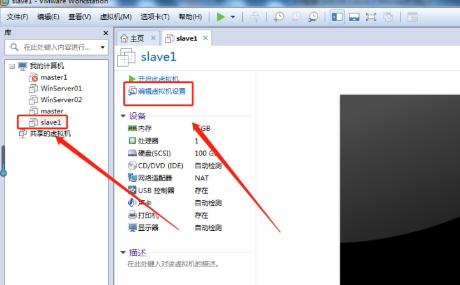Click the slave1 VM title icon
The height and width of the screenshot is (285, 460).
click(x=126, y=57)
